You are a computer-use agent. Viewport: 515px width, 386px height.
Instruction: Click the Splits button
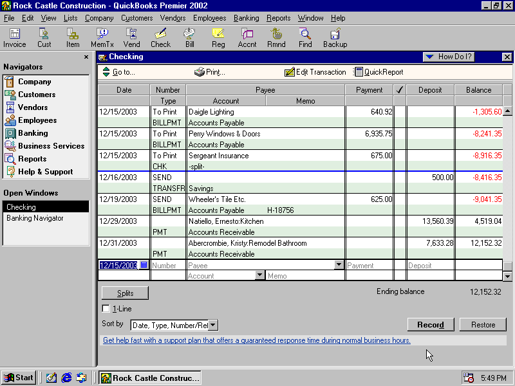click(125, 293)
